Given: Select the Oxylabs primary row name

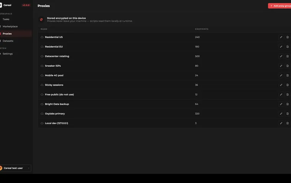Looking at the screenshot, I should click(x=55, y=114).
